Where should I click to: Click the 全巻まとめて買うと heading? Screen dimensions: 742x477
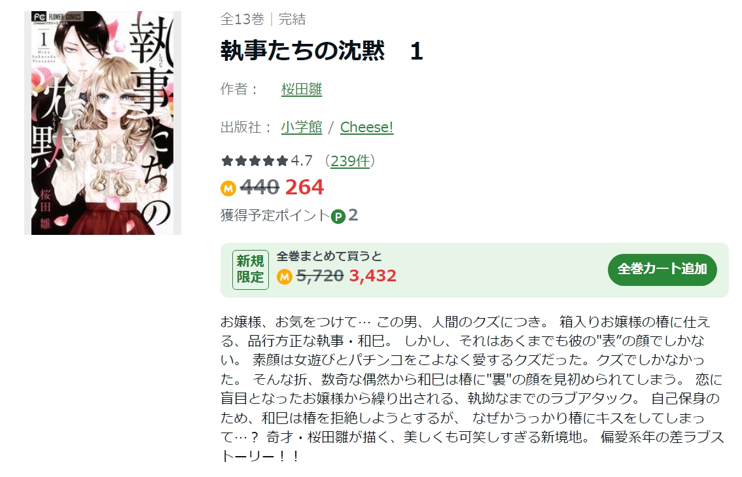click(329, 256)
